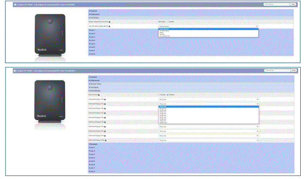The image size is (305, 179).
Task: Choose Name+Number in the display method list
Action: [x=209, y=29]
